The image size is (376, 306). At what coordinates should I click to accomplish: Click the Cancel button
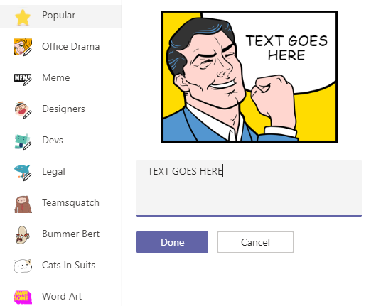(255, 242)
